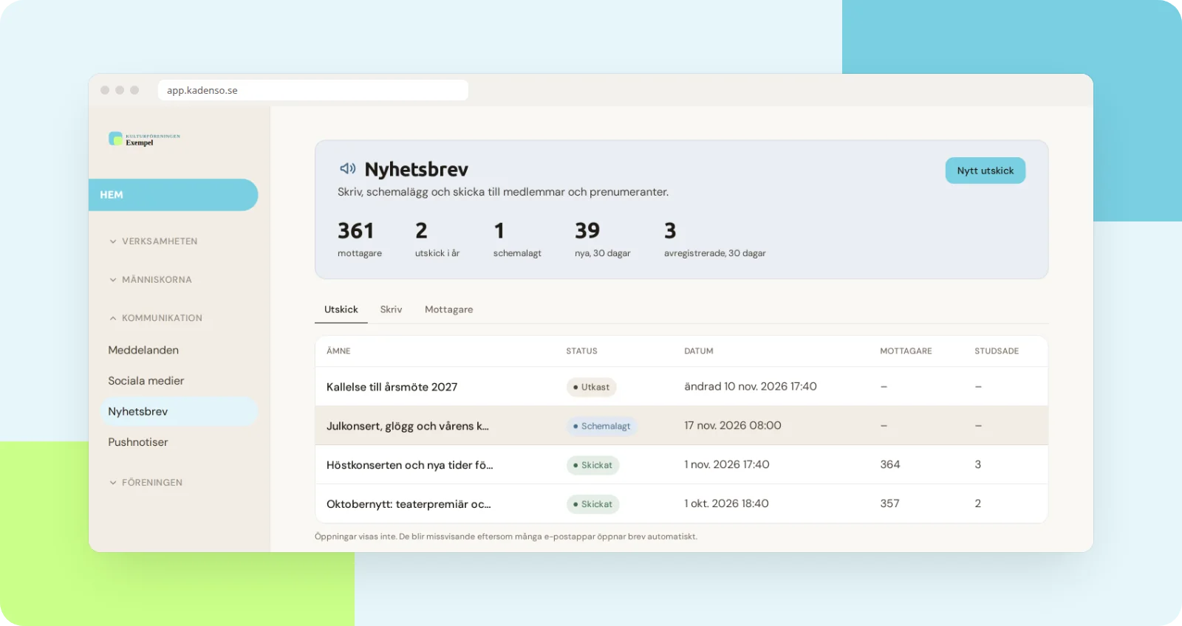Image resolution: width=1182 pixels, height=626 pixels.
Task: Collapse the Kommunikation sidebar section
Action: point(155,318)
